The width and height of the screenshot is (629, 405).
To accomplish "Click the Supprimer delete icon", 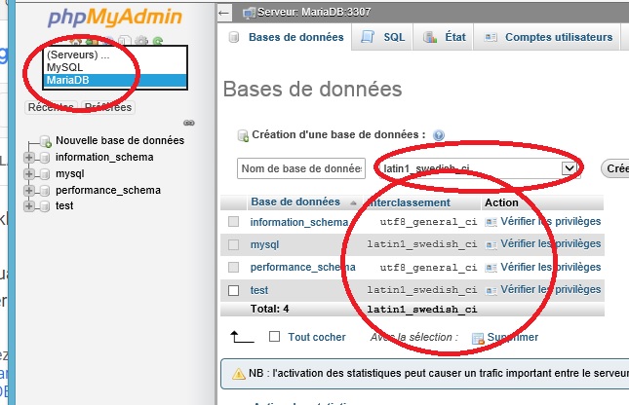I will coord(478,339).
